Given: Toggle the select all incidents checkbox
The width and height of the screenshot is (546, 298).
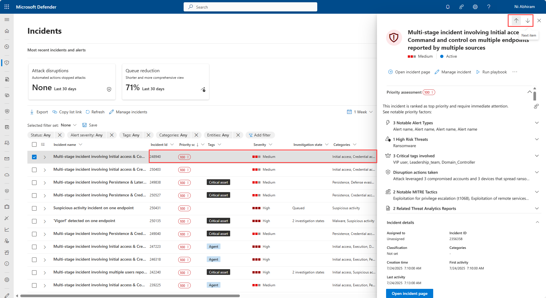Looking at the screenshot, I should [x=34, y=145].
